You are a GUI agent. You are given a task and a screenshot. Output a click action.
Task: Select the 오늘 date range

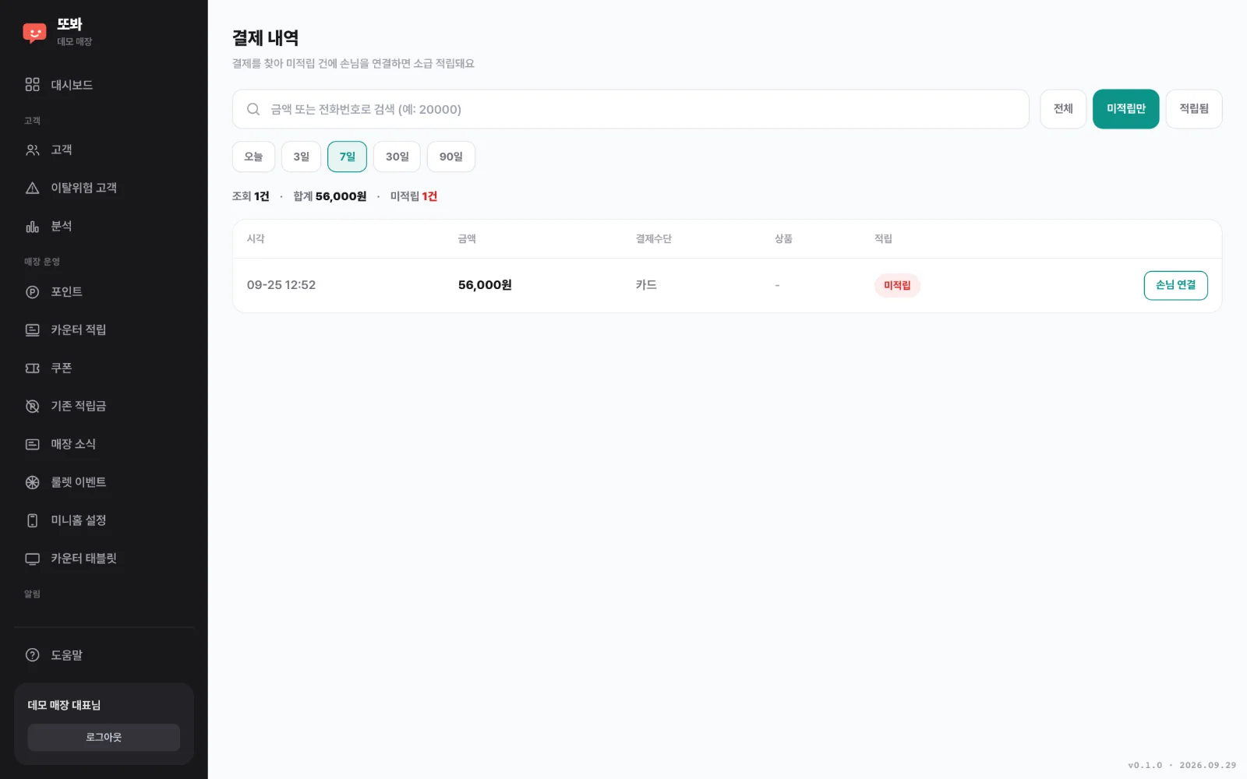tap(253, 157)
